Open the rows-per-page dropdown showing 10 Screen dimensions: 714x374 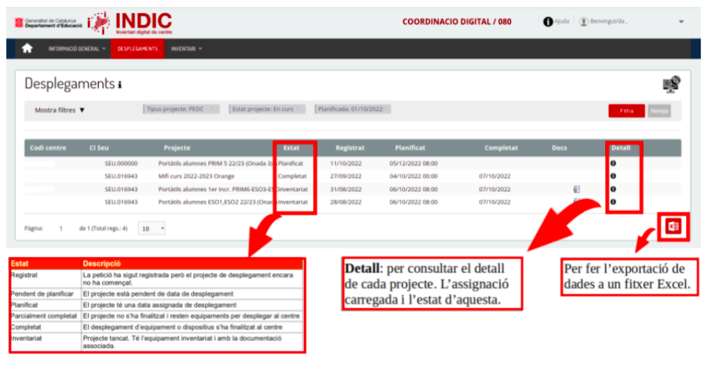(x=153, y=228)
